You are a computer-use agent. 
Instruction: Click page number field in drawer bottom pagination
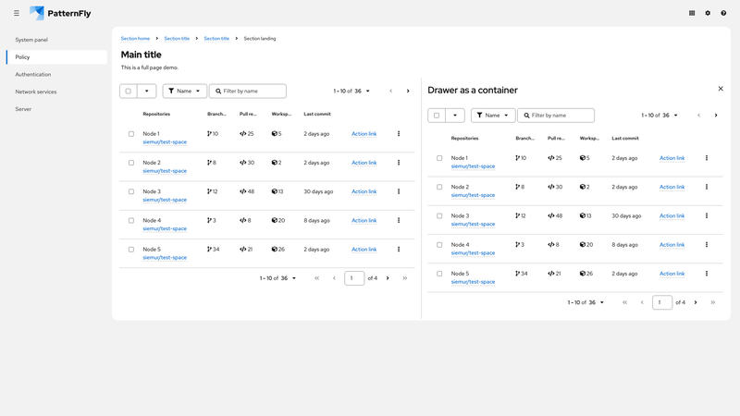pyautogui.click(x=662, y=302)
